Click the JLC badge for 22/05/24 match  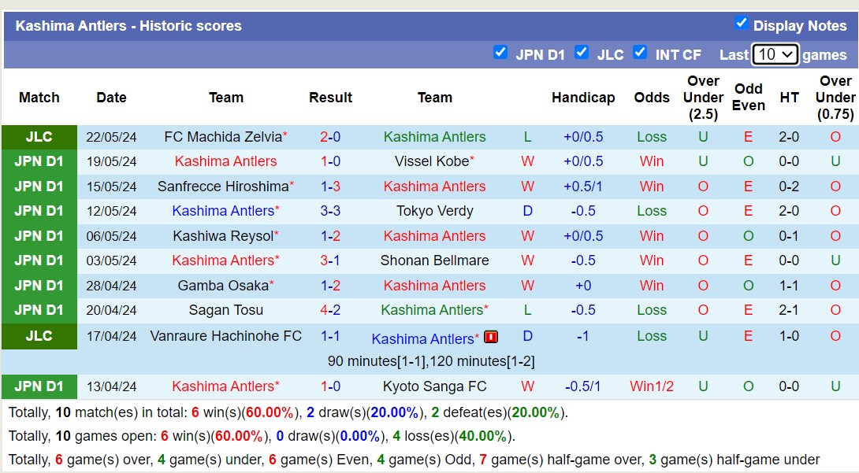click(39, 137)
